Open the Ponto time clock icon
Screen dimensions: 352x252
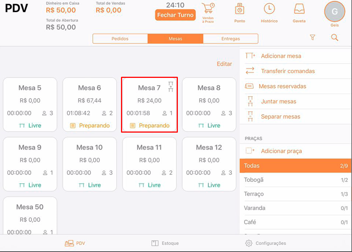[x=239, y=9]
